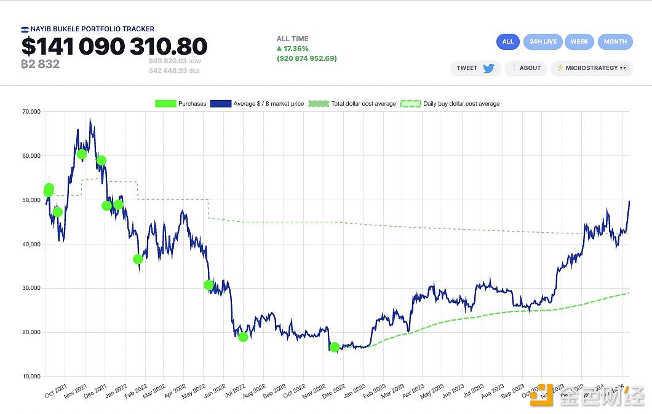652x414 pixels.
Task: Click the green up-arrow gain indicator
Action: tap(279, 49)
